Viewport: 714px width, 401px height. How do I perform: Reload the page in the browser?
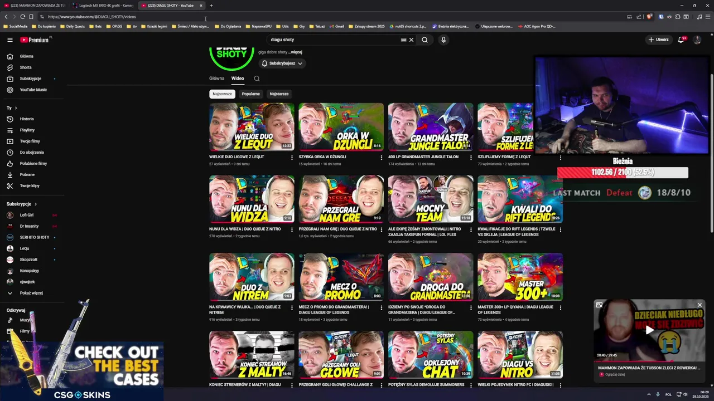(x=22, y=17)
